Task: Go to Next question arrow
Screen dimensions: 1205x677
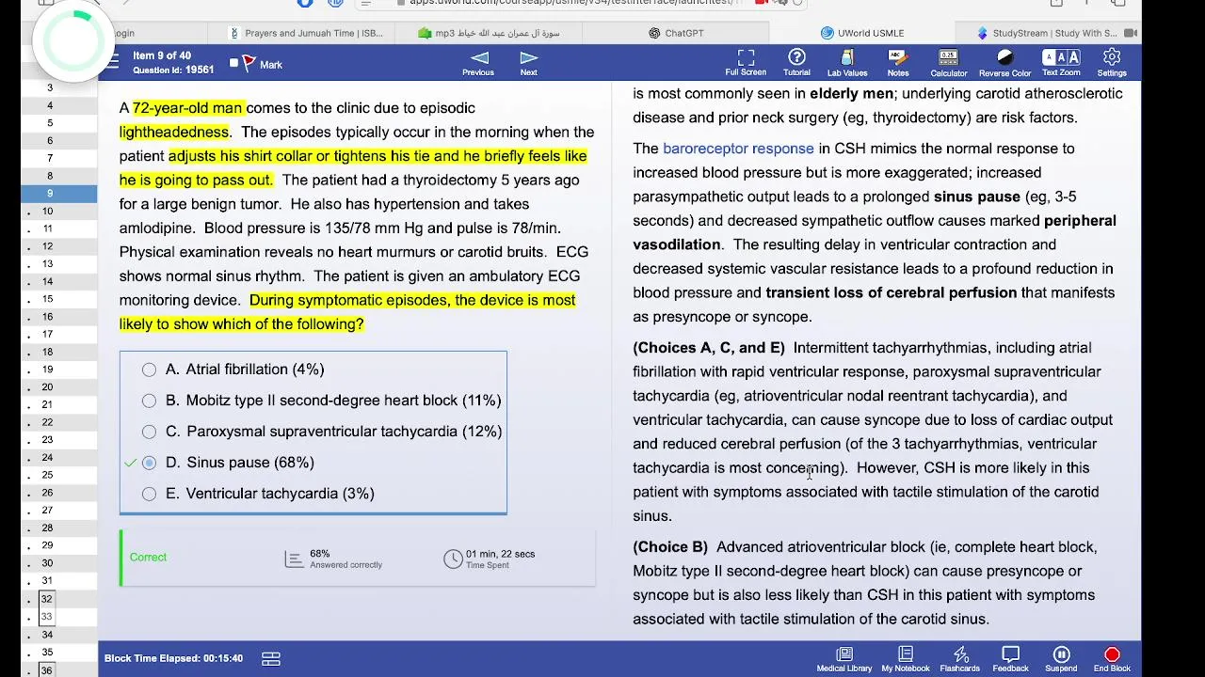Action: pos(529,63)
